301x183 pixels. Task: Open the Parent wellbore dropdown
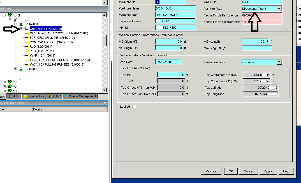tap(279, 62)
